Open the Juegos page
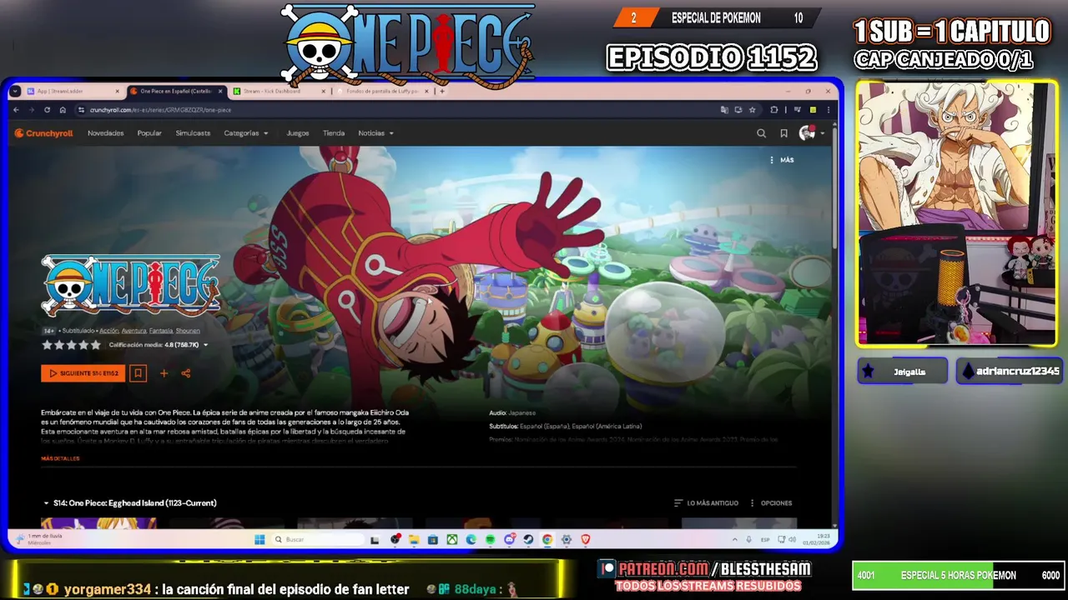The height and width of the screenshot is (600, 1068). point(298,133)
